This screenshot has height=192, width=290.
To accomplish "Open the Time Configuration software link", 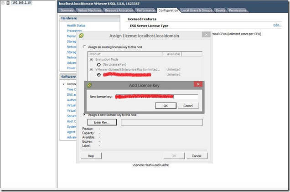I will click(x=72, y=89).
